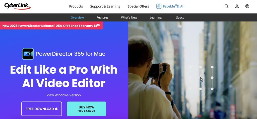Image resolution: width=257 pixels, height=119 pixels.
Task: Open the globe language selector
Action: [x=247, y=6]
